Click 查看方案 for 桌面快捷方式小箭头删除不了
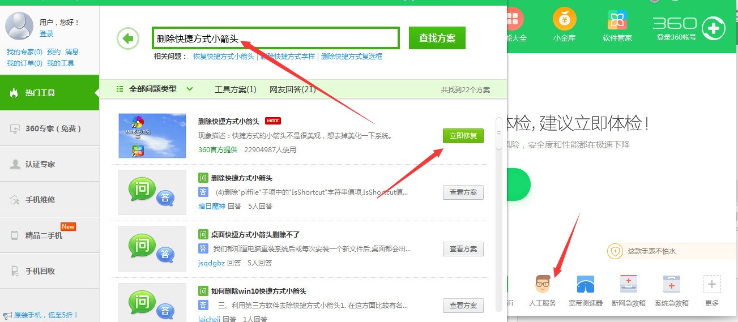Image resolution: width=738 pixels, height=322 pixels. [463, 249]
